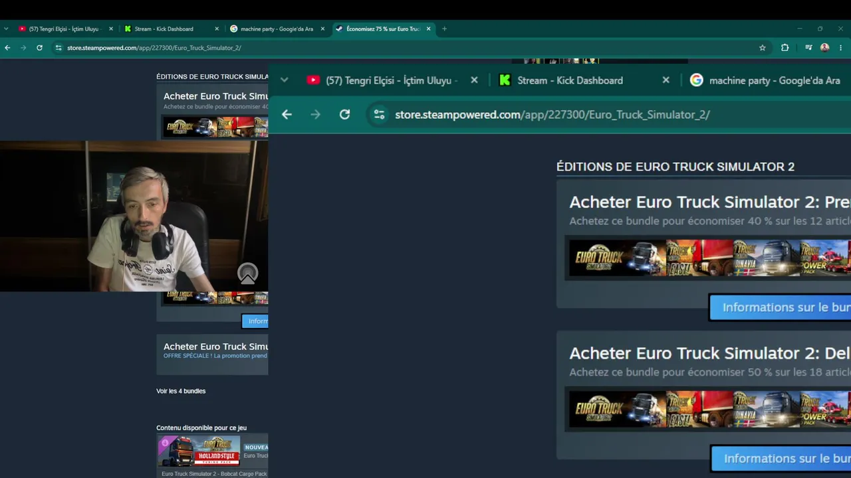Close the small Stream - Kick Dashboard tab
The width and height of the screenshot is (851, 478).
coord(217,29)
